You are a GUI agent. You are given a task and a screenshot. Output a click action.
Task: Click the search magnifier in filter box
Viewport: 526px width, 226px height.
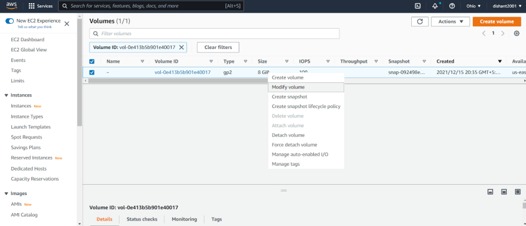pyautogui.click(x=96, y=34)
